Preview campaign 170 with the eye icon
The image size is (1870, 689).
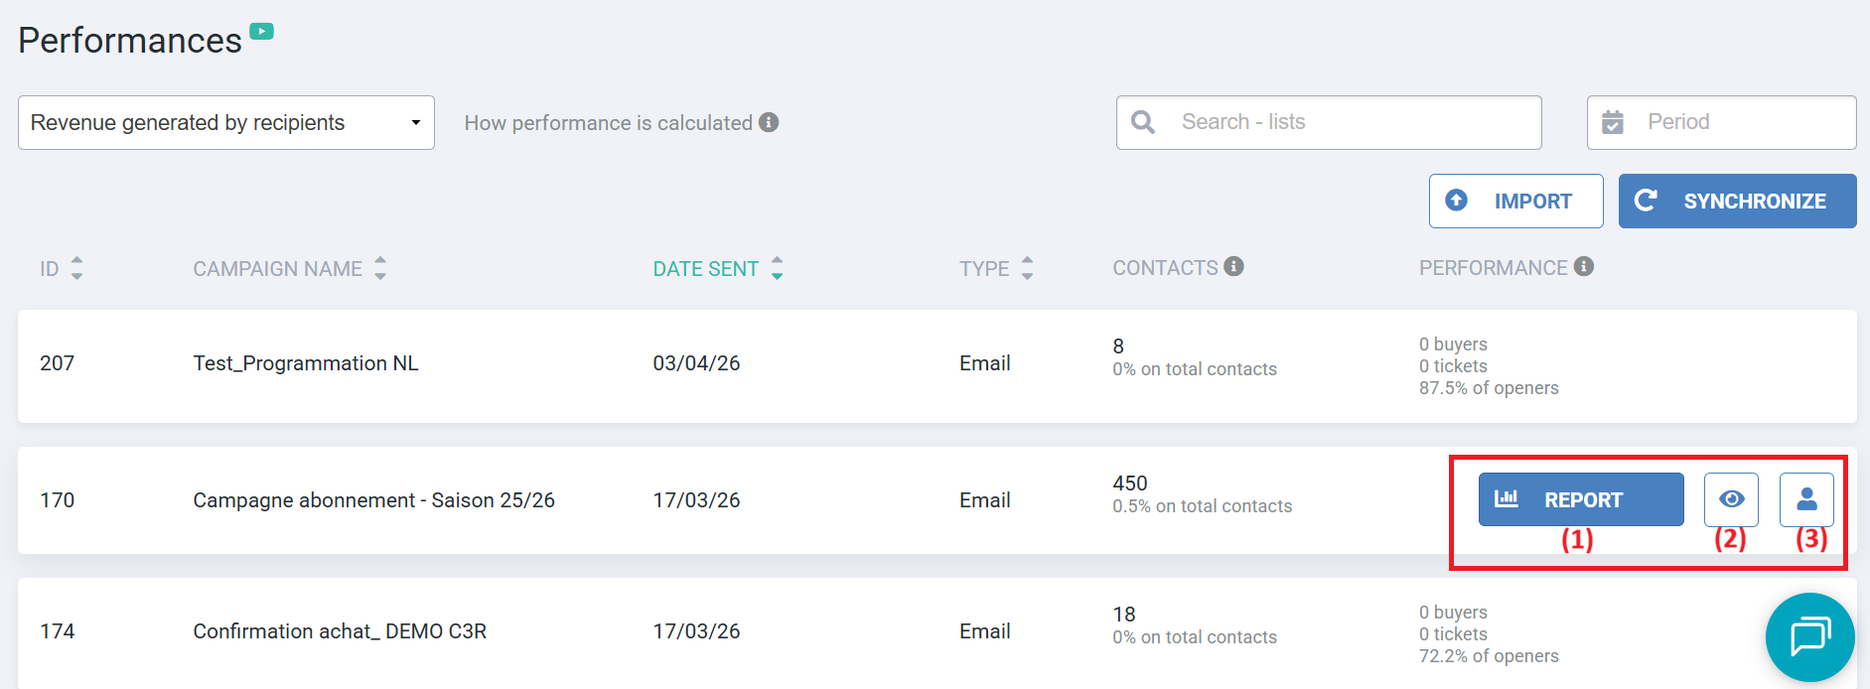(x=1731, y=499)
